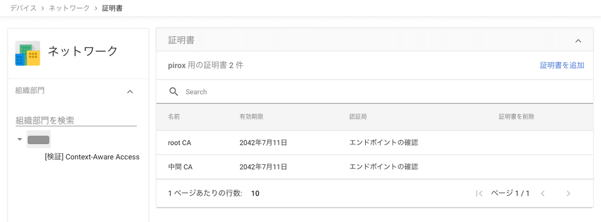Go to the first page icon
601x222 pixels.
(x=479, y=193)
